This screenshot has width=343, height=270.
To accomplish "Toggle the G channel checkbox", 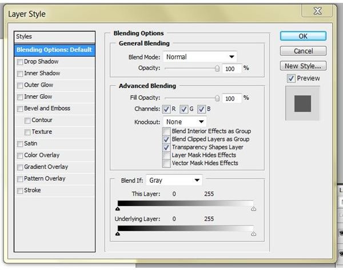I will (184, 109).
